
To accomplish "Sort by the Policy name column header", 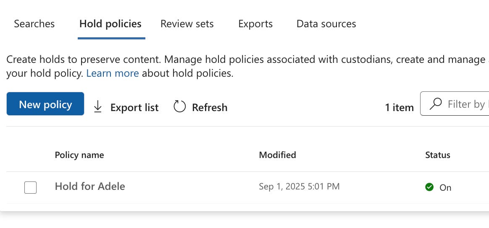I will coord(79,155).
